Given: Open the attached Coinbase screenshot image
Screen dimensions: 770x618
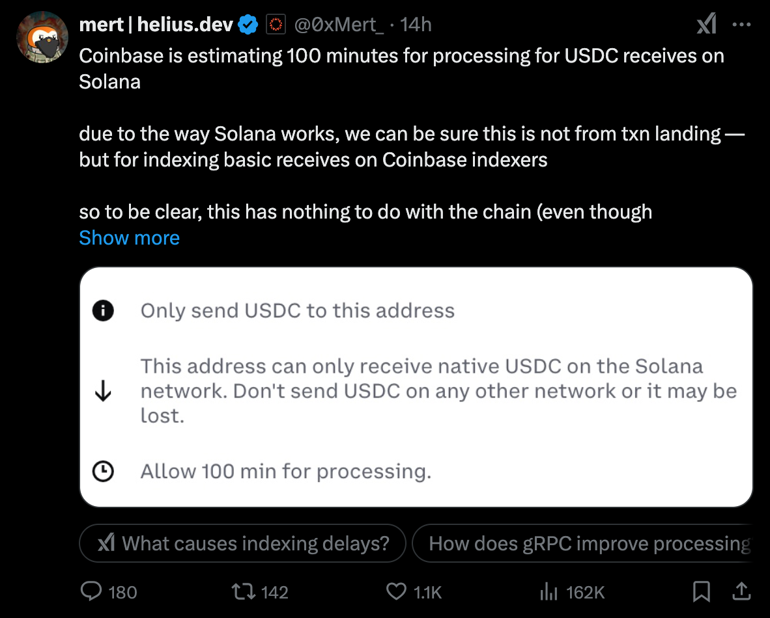Looking at the screenshot, I should pos(416,387).
